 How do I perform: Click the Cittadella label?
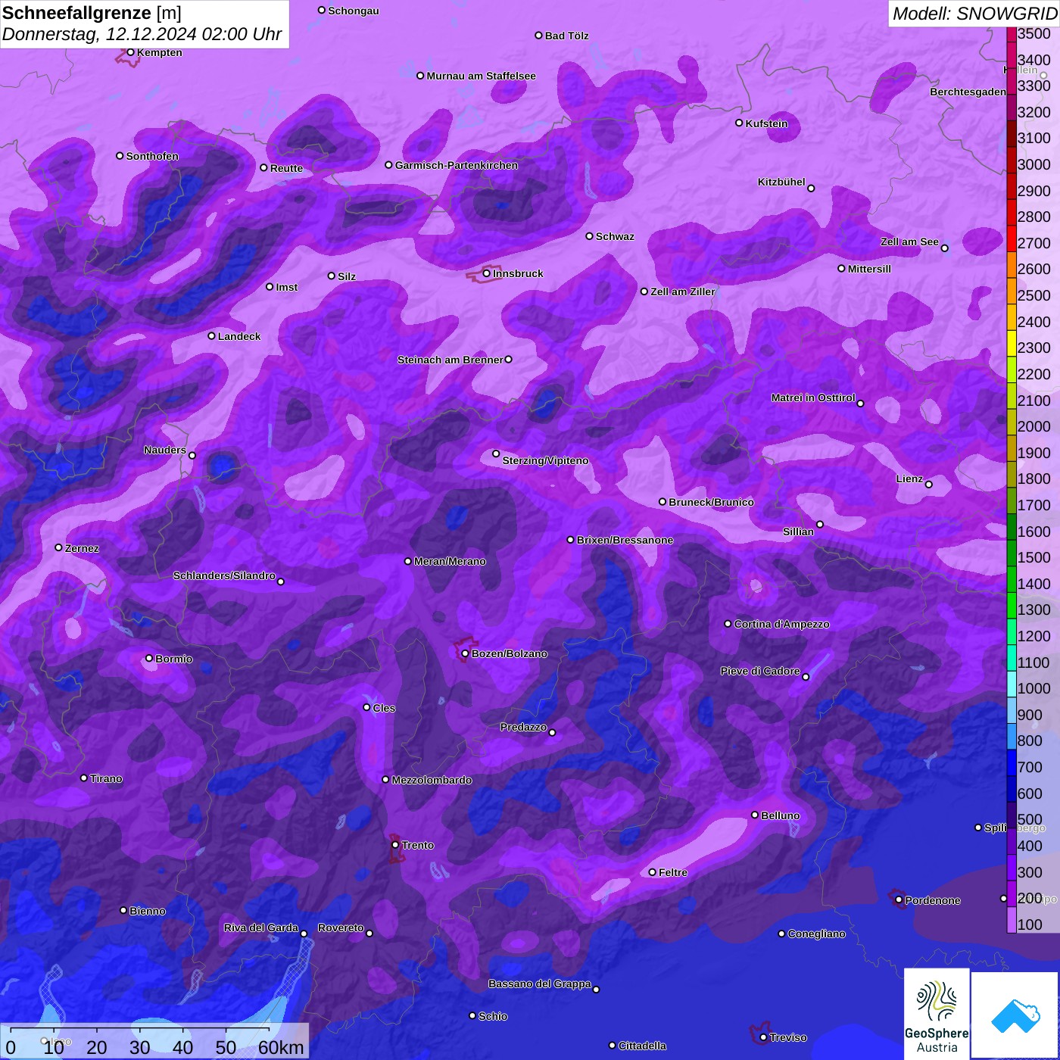point(642,1046)
